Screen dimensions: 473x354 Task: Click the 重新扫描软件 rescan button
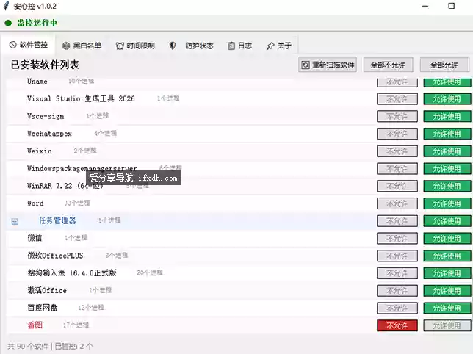pyautogui.click(x=328, y=65)
